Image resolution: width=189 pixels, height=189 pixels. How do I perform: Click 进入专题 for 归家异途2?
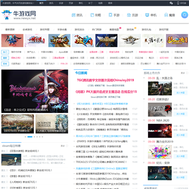[x=181, y=114]
